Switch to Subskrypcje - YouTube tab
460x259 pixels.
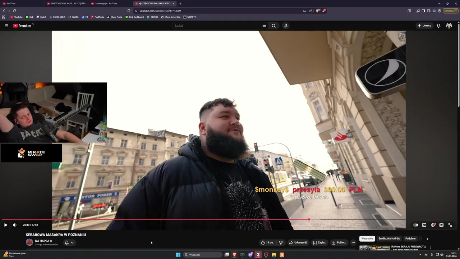110,4
